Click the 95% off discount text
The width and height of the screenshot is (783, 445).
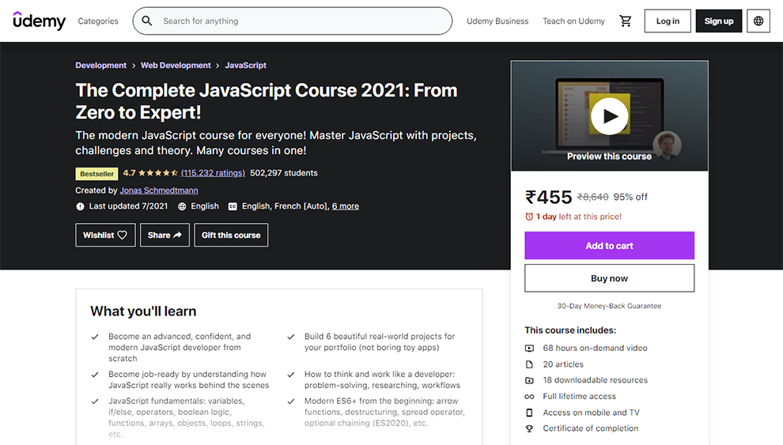pyautogui.click(x=630, y=197)
